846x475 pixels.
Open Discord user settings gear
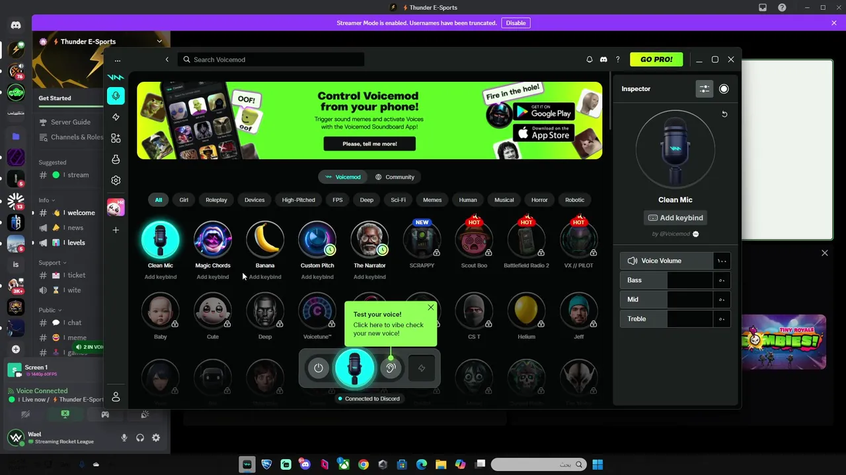pos(156,437)
